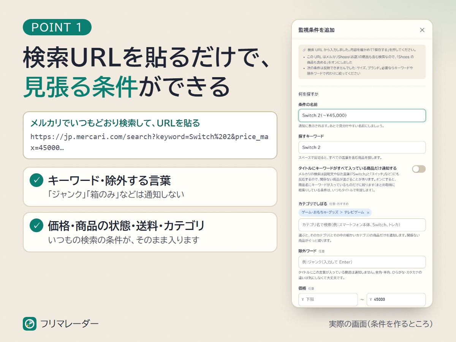Click the ゲーム・おもちゃ・グッズ > テレビゲーム chip
The width and height of the screenshot is (456, 342).
[335, 212]
